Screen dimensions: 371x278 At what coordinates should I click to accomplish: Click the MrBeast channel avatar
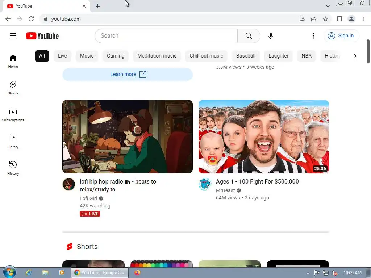[x=205, y=184]
